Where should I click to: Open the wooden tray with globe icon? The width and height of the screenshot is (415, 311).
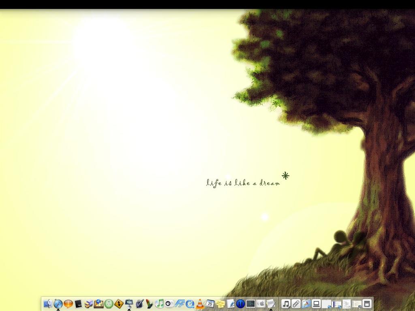[98, 304]
